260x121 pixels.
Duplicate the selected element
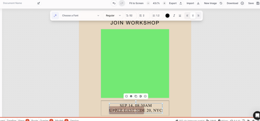tap(136, 96)
